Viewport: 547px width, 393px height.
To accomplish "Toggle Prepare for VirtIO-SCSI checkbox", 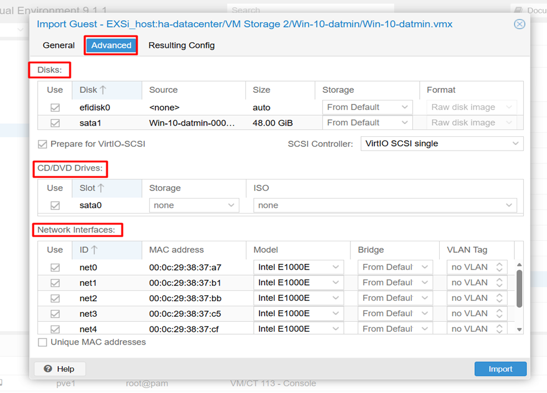I will (43, 144).
